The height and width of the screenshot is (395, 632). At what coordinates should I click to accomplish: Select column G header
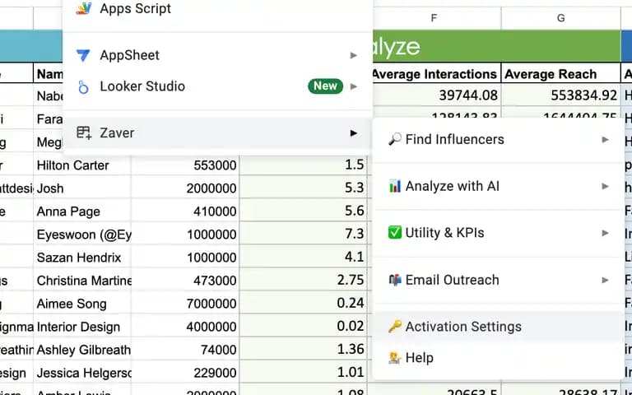(560, 18)
